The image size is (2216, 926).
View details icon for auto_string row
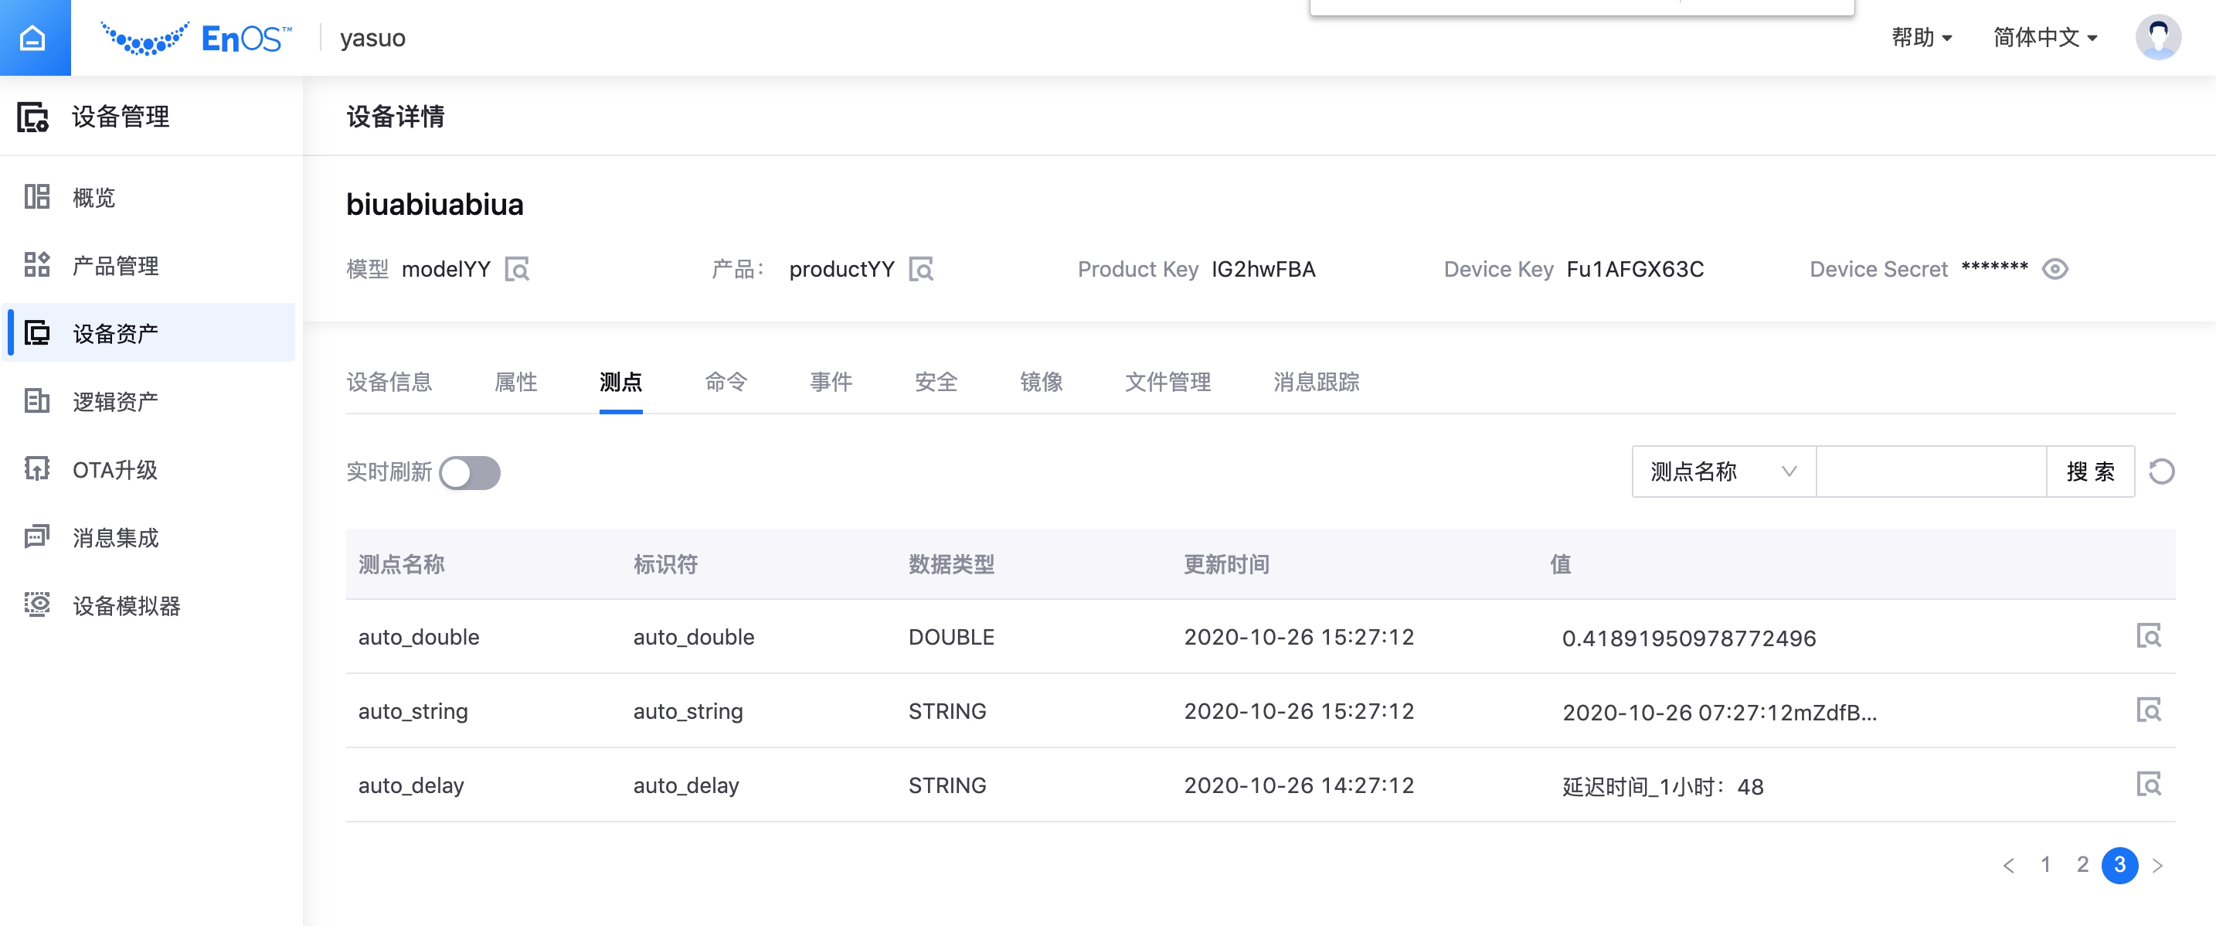coord(2148,710)
